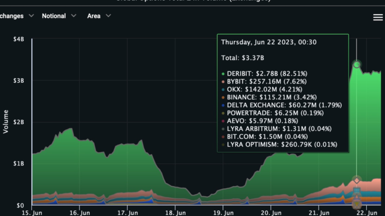Click the Bybit diamond marker on chart
The image size is (385, 216).
[x=357, y=180]
